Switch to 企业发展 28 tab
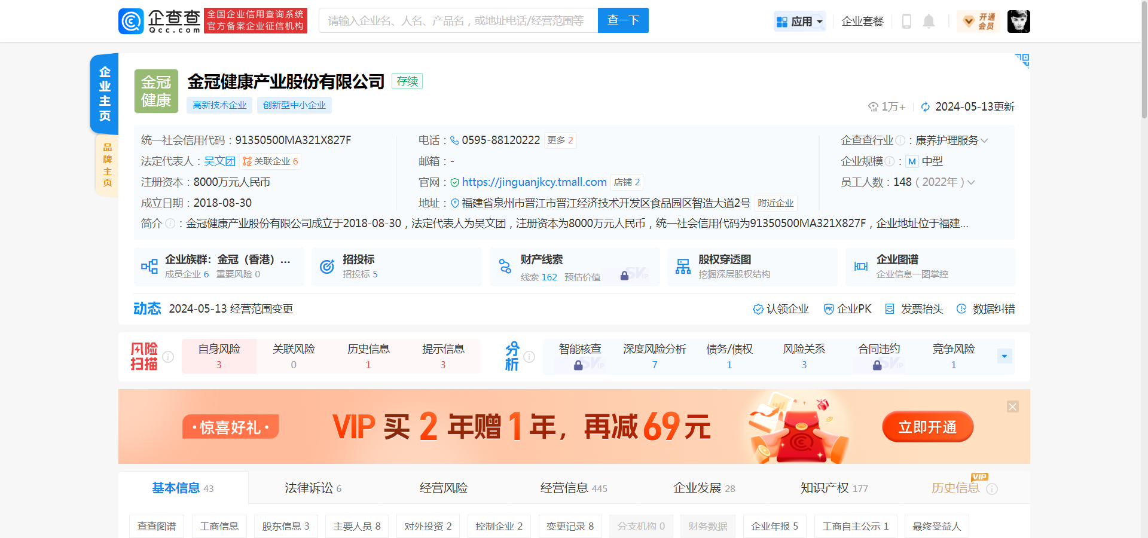The image size is (1148, 538). (704, 488)
